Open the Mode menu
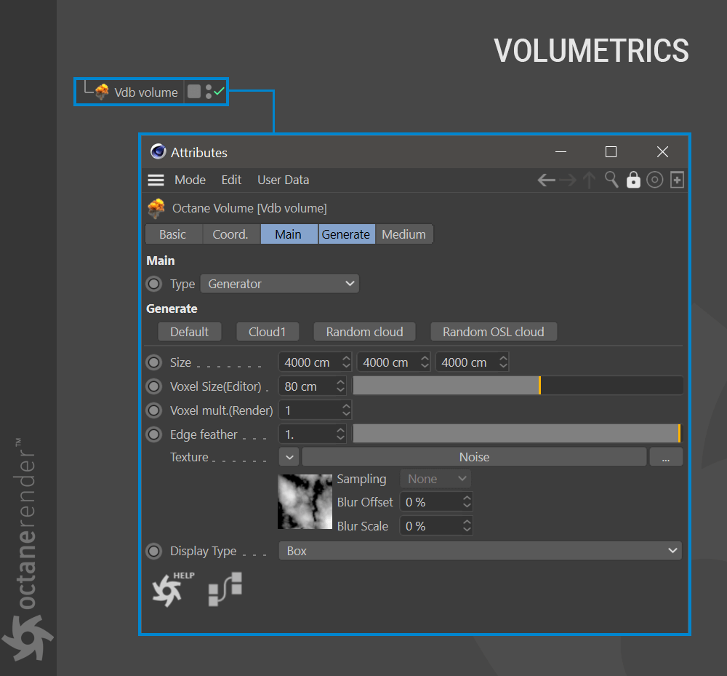Screen dimensions: 727x676 pyautogui.click(x=190, y=180)
